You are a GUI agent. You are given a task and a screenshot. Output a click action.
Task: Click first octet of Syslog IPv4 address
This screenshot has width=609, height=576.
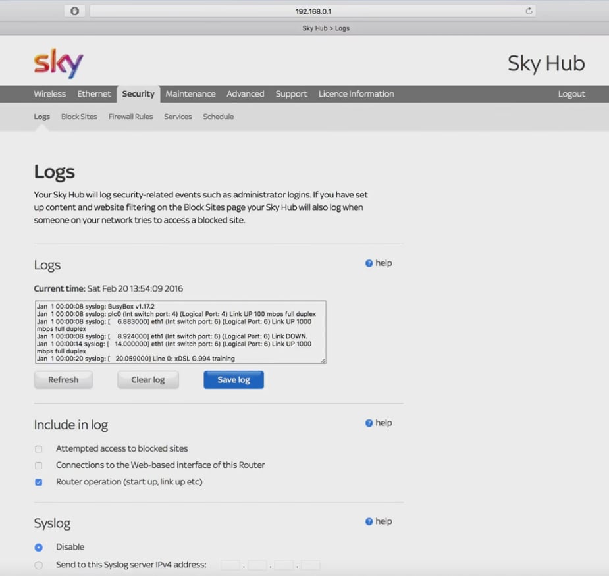point(230,565)
